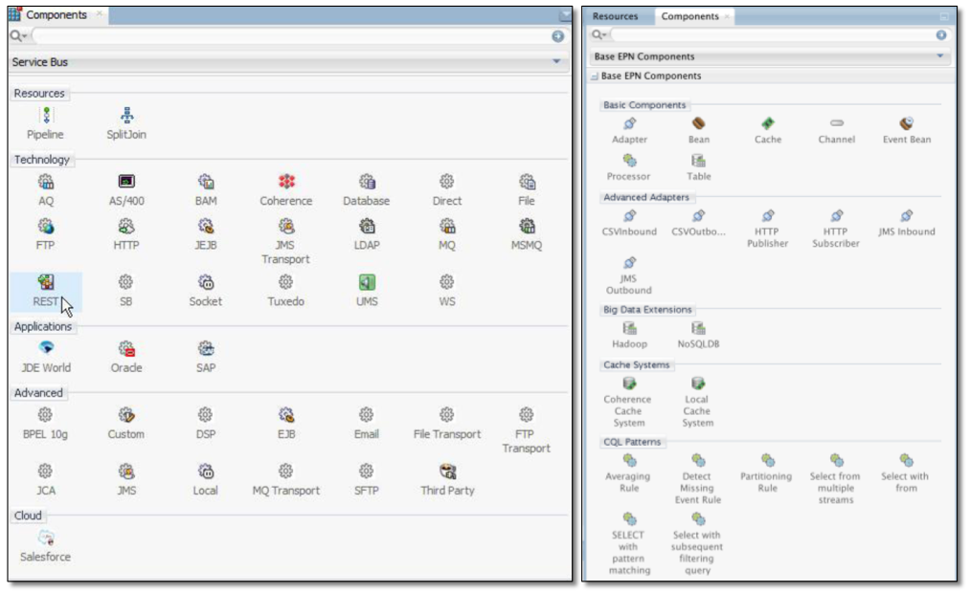Select the HTTP Subscriber adapter
The height and width of the screenshot is (593, 970).
point(836,215)
